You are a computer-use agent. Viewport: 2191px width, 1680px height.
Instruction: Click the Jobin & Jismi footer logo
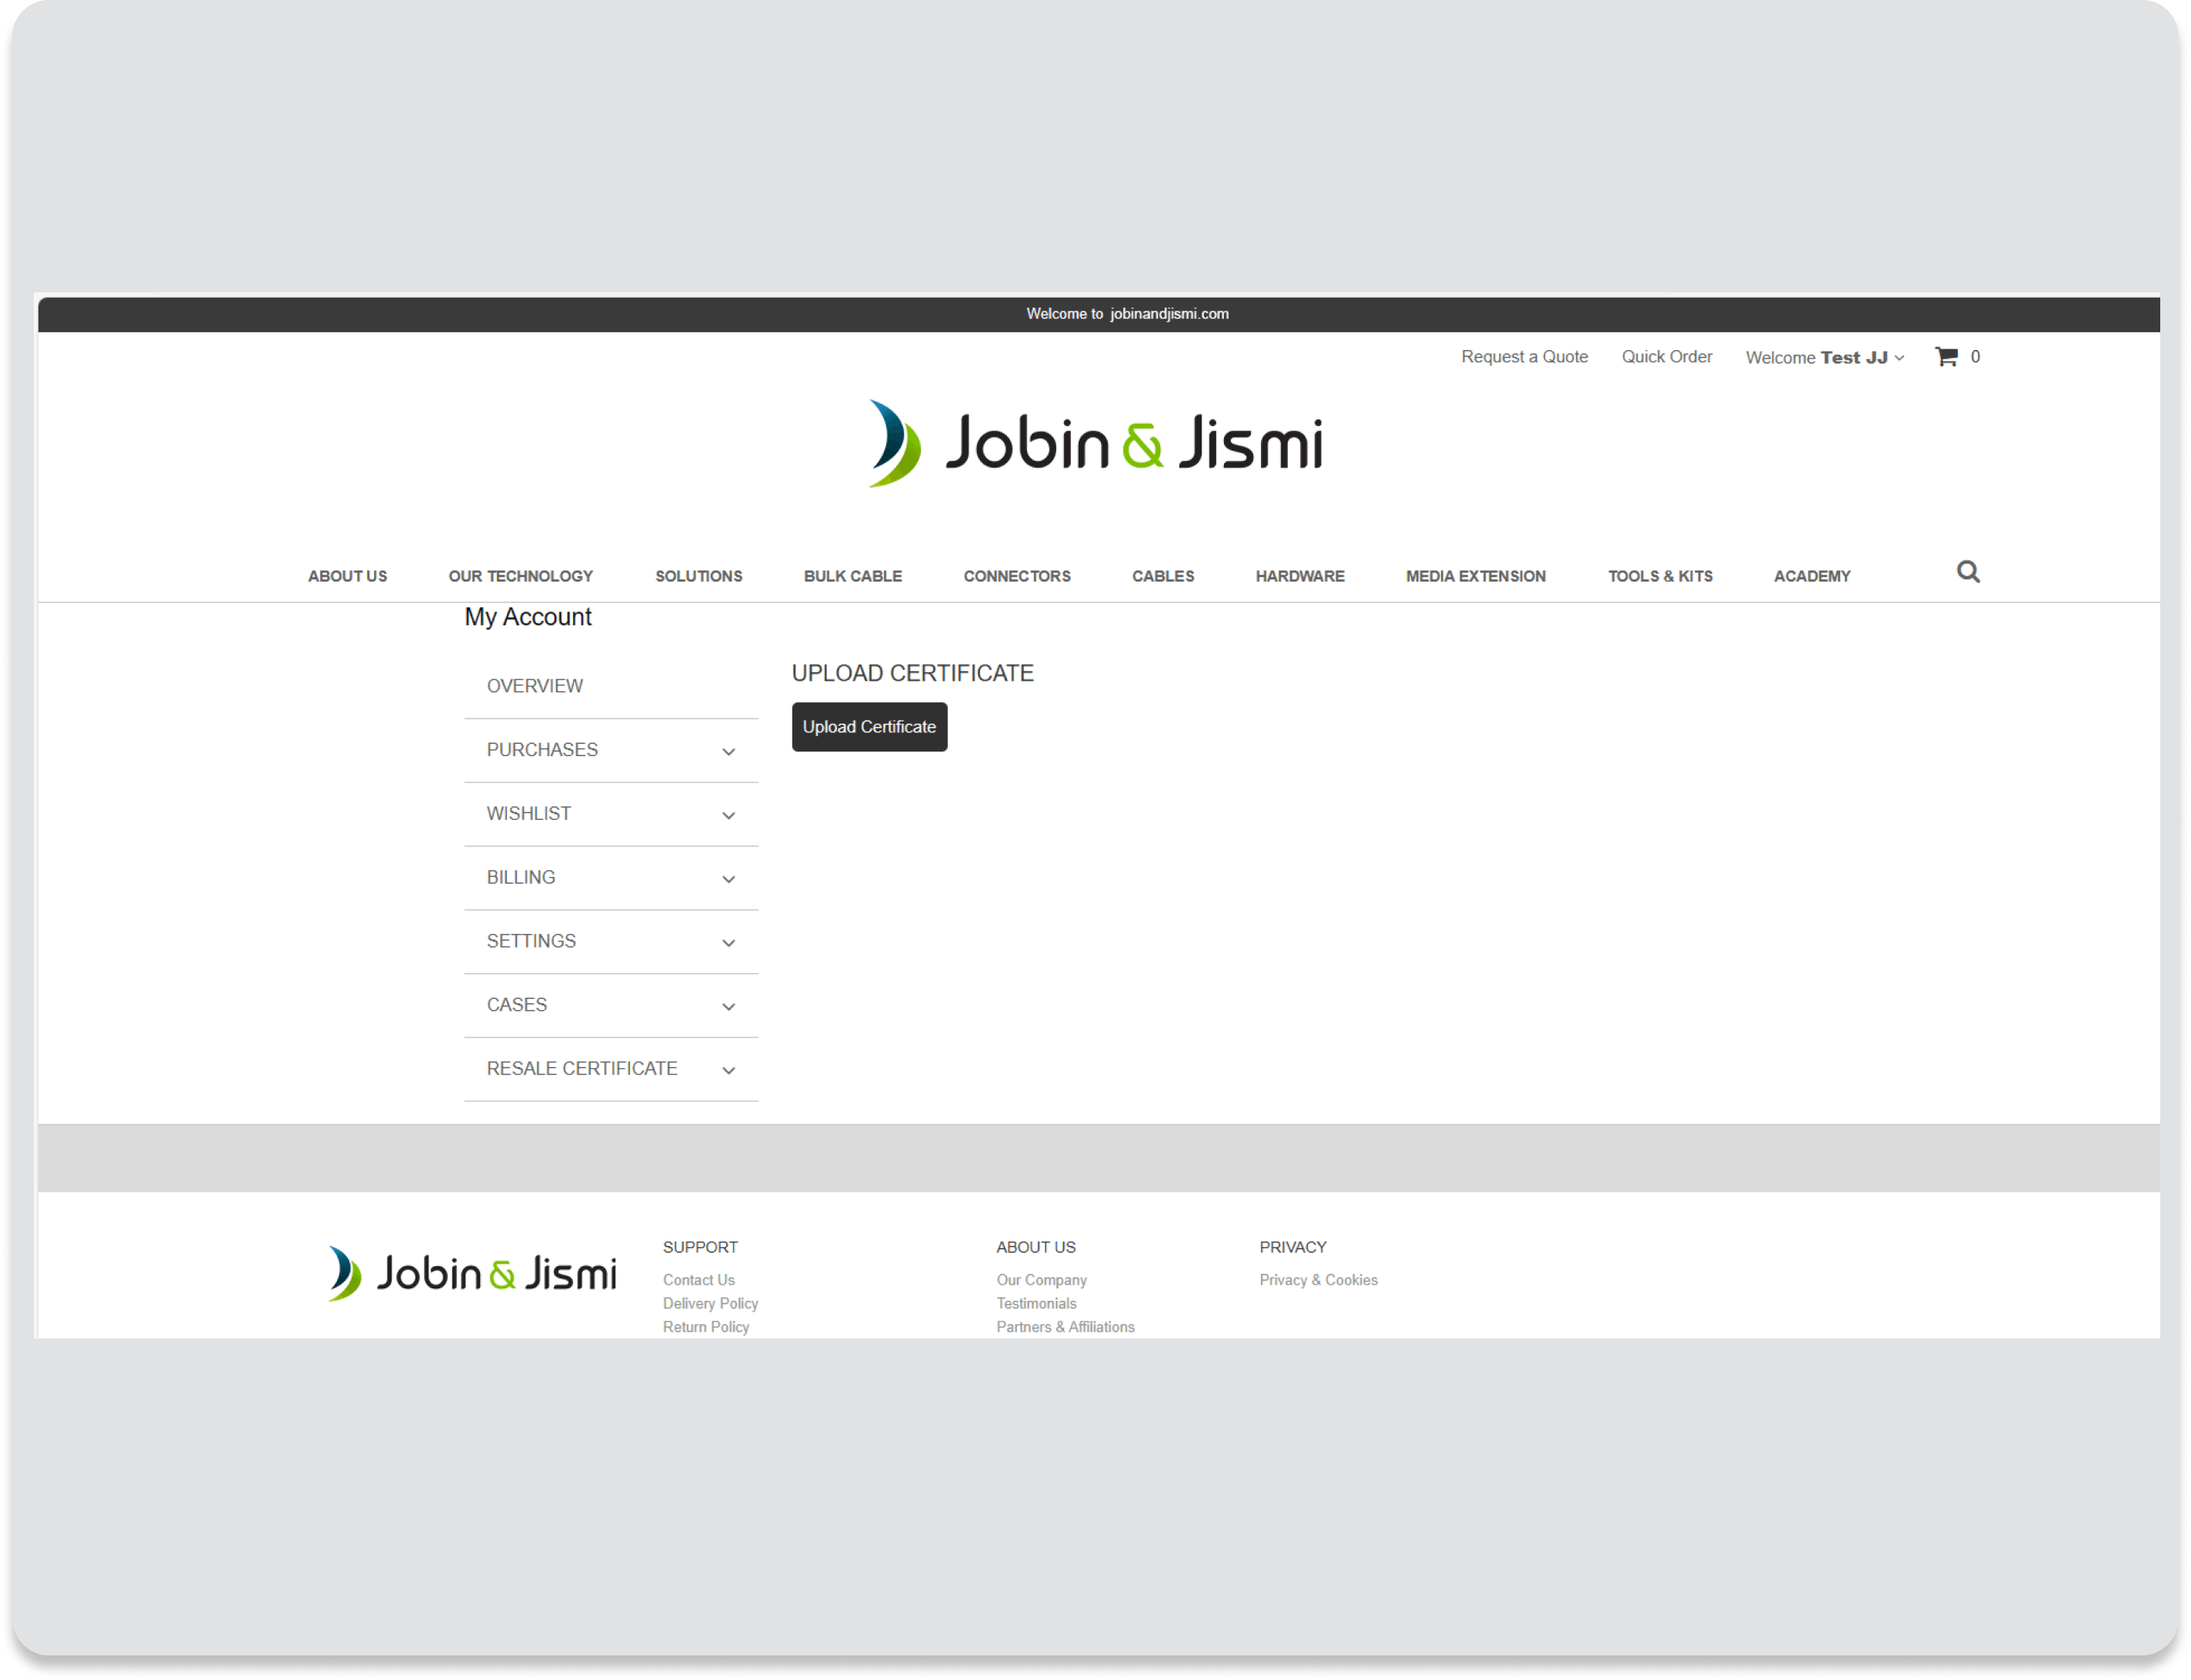471,1273
